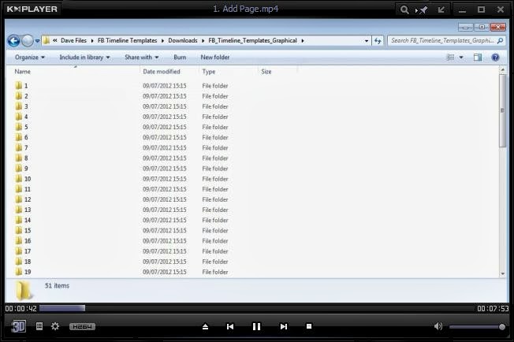Image resolution: width=514 pixels, height=342 pixels.
Task: Click the 00:00:42 elapsed time display
Action: (21, 308)
